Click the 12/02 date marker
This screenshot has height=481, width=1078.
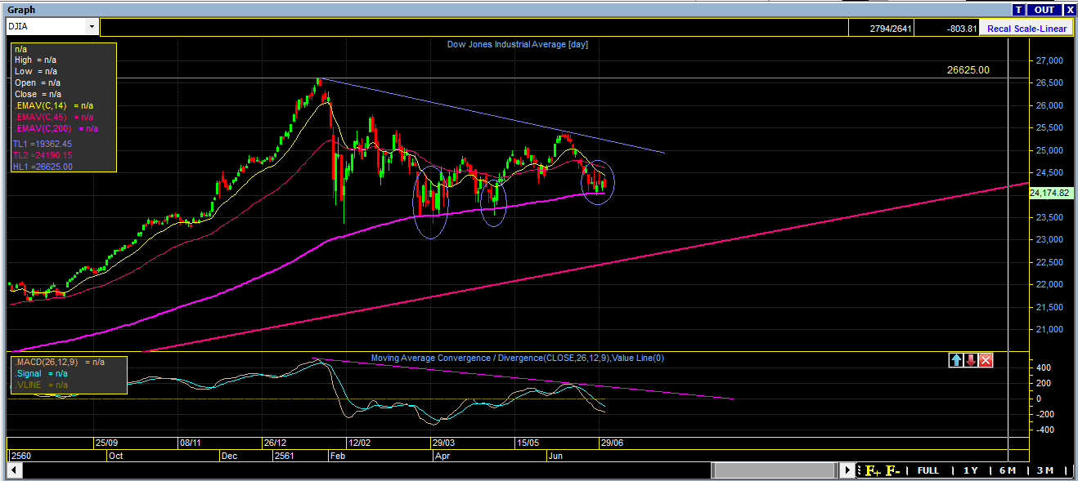(360, 443)
